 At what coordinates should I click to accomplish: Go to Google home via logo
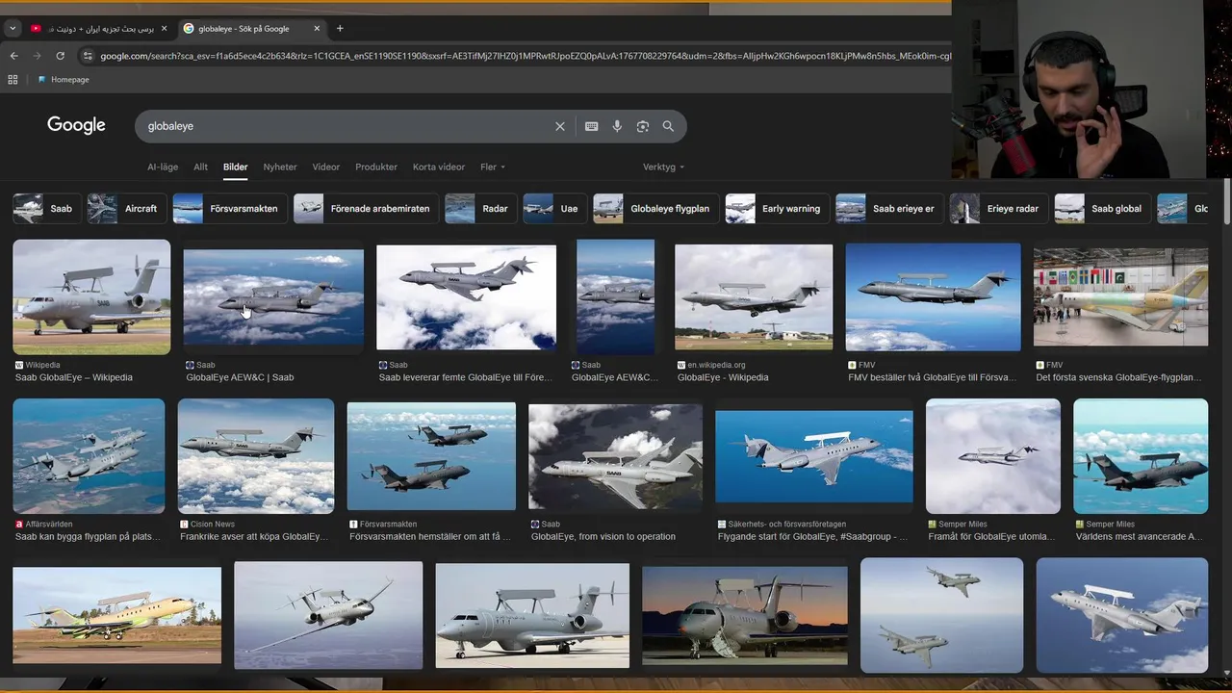click(x=76, y=125)
